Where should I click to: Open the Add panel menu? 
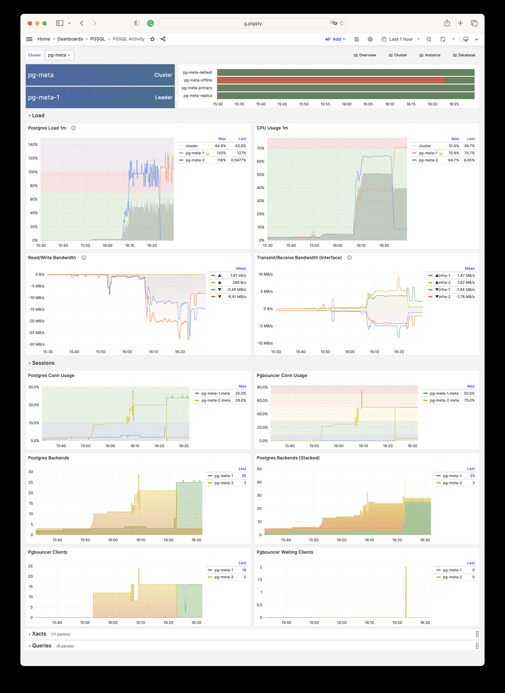(x=335, y=39)
